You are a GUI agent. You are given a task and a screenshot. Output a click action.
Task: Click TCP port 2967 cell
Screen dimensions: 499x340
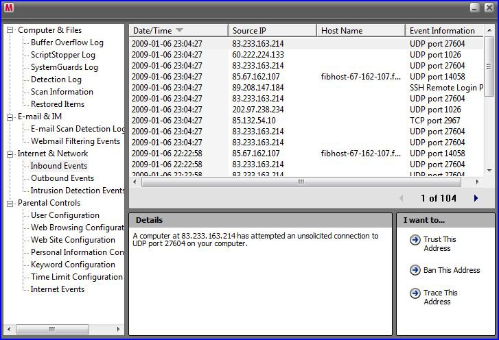tap(434, 121)
